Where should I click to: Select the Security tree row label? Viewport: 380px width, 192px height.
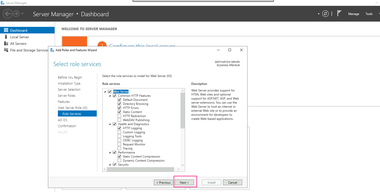tap(123, 165)
